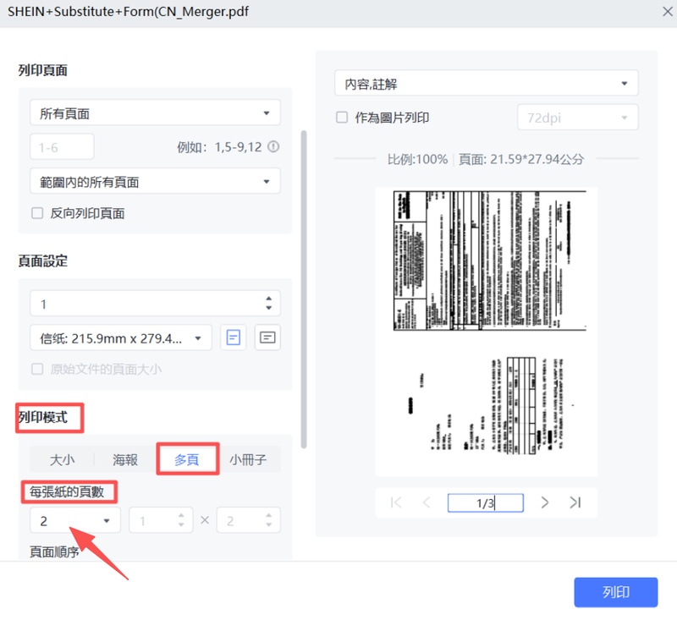Go to previous page in preview
Viewport: 677px width, 620px height.
pyautogui.click(x=427, y=502)
